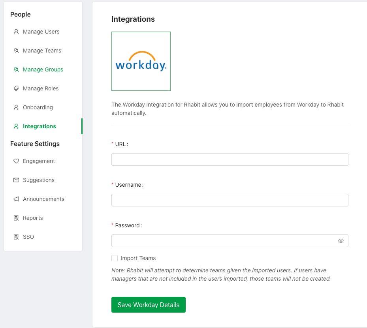Focus the URL input field

230,159
